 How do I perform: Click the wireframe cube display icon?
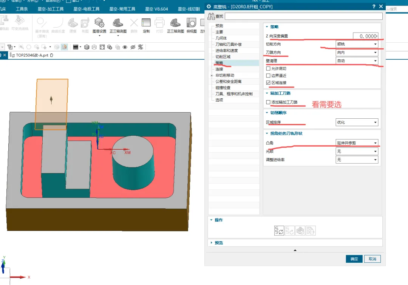[94, 47]
